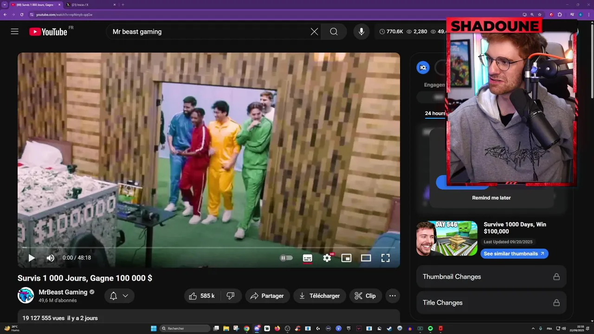Like the video (585 k)

click(202, 296)
